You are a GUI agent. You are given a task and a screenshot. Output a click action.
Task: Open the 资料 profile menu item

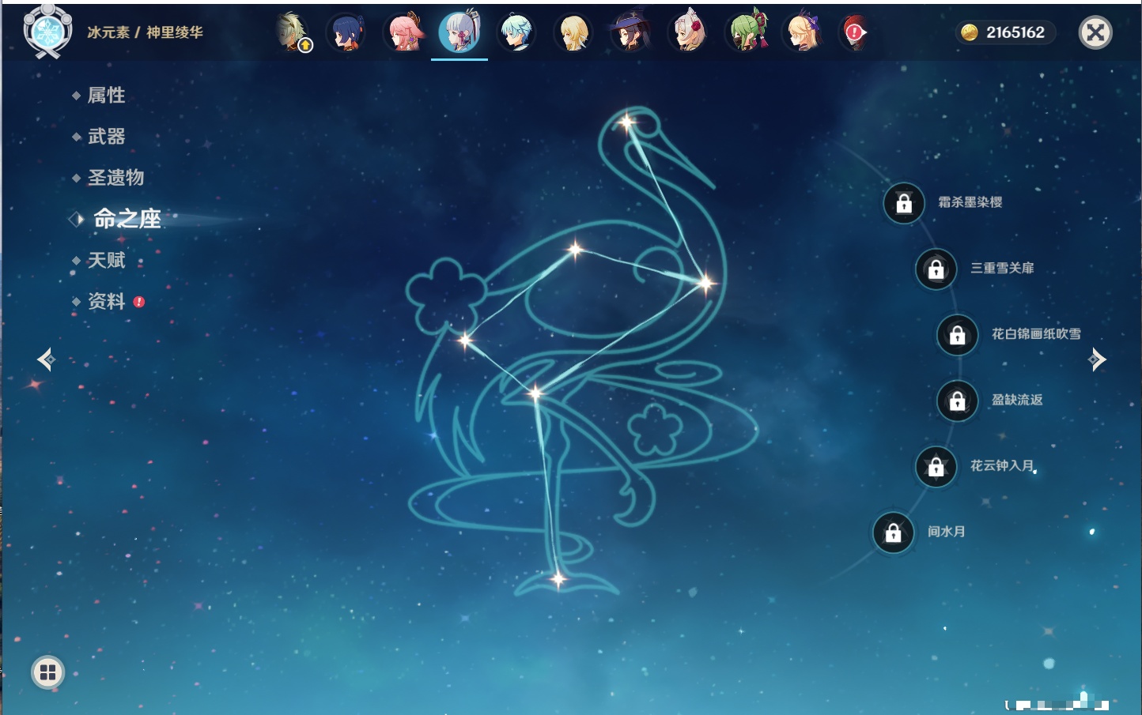pyautogui.click(x=106, y=302)
